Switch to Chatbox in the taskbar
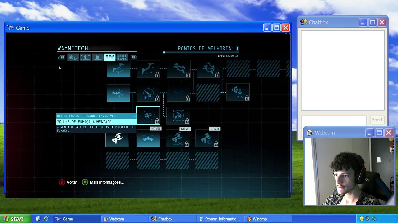The height and width of the screenshot is (223, 398). pos(172,219)
